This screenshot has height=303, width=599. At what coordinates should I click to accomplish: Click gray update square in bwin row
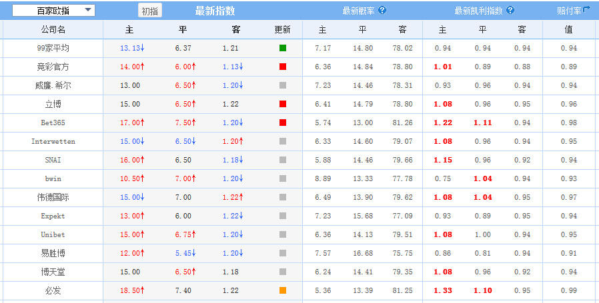click(x=283, y=179)
